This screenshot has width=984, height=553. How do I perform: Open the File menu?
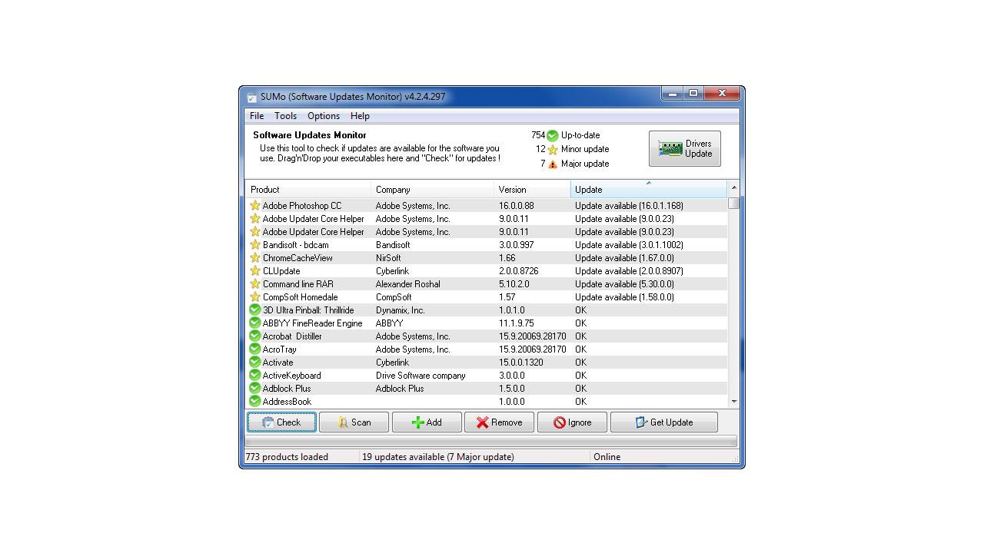pyautogui.click(x=257, y=116)
